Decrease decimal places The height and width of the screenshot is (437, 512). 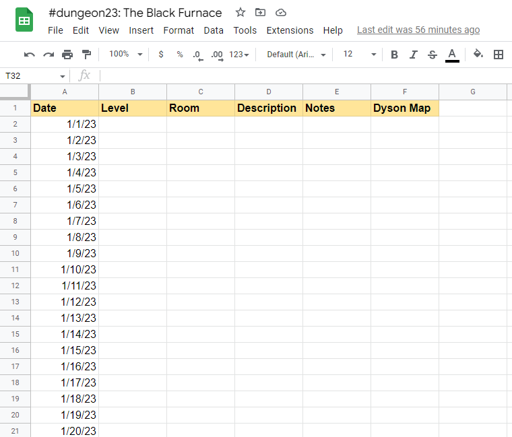click(198, 55)
